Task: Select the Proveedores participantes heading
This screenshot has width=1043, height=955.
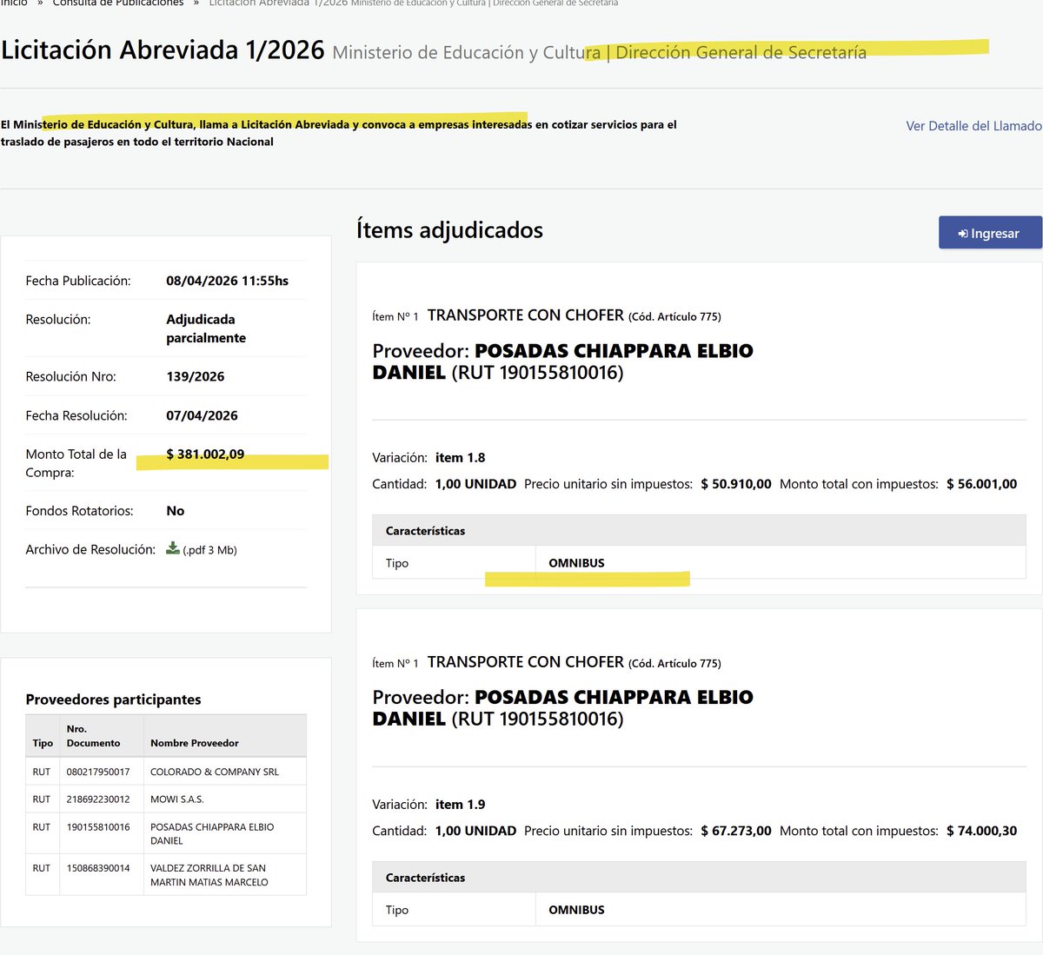Action: click(x=113, y=700)
